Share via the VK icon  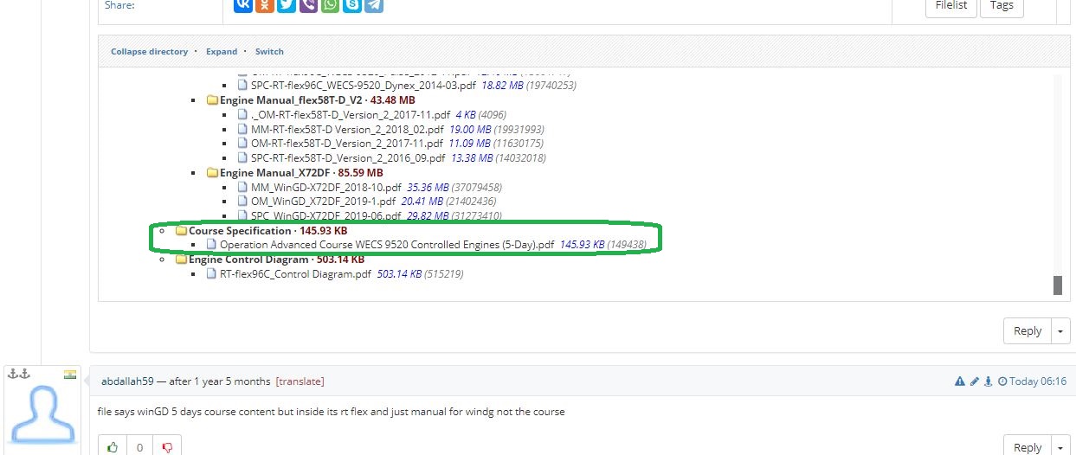coord(243,5)
